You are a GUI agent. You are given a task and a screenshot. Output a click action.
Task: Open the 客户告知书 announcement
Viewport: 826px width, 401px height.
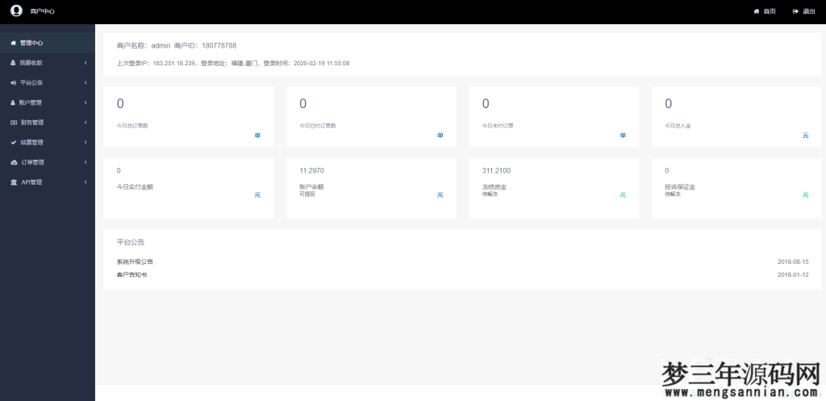click(132, 275)
